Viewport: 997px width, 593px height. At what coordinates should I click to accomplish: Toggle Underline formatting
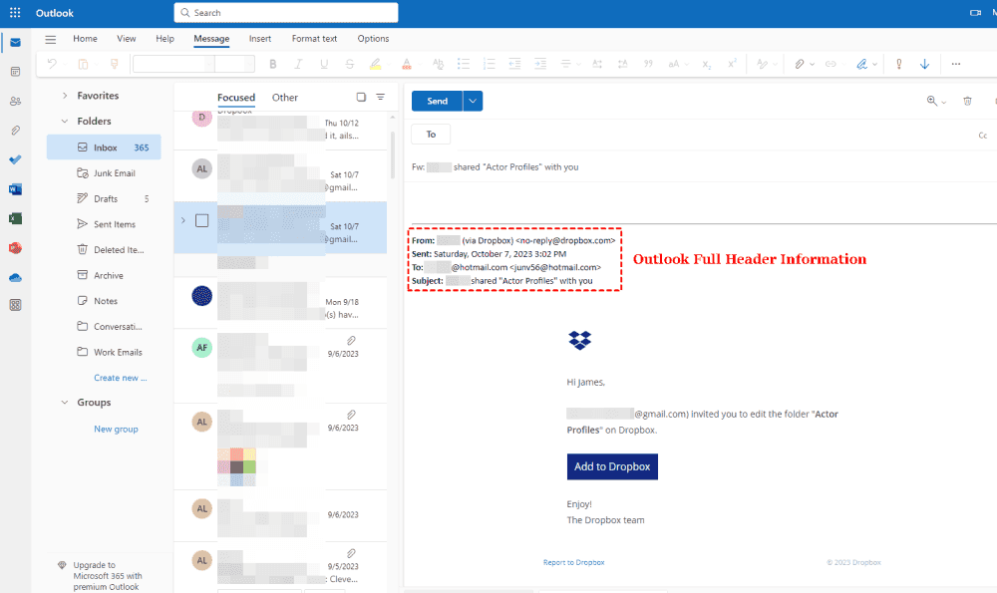(324, 64)
